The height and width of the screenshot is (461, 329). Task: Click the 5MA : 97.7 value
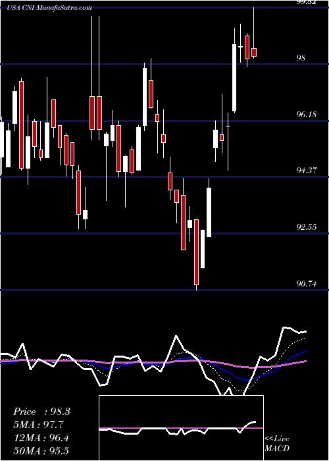(x=39, y=425)
